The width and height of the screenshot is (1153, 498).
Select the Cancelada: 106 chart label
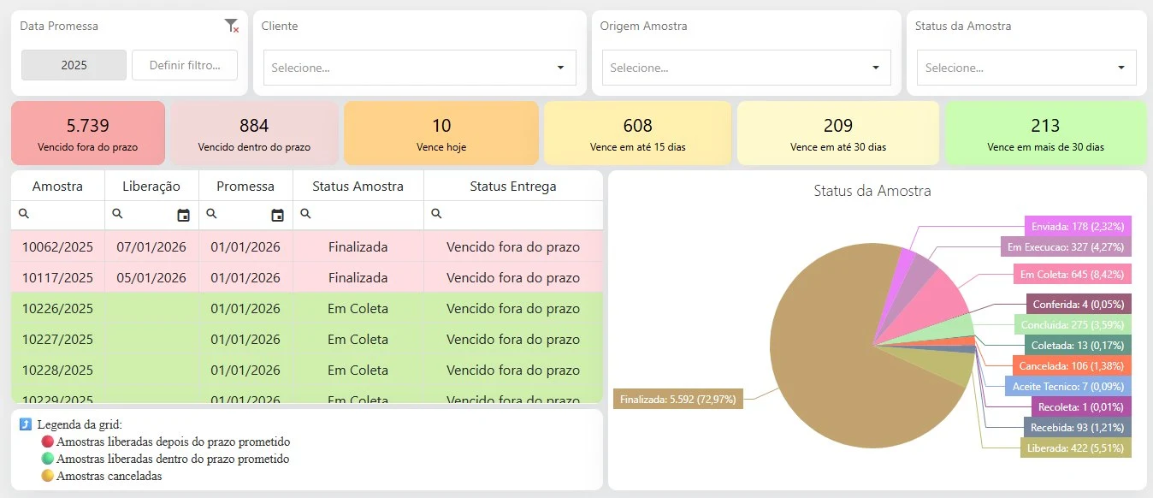pos(1073,365)
